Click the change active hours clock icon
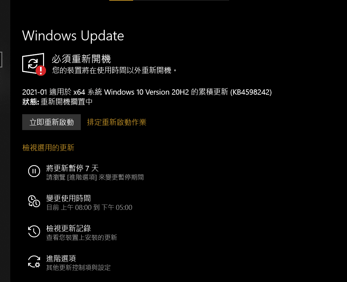 point(34,201)
